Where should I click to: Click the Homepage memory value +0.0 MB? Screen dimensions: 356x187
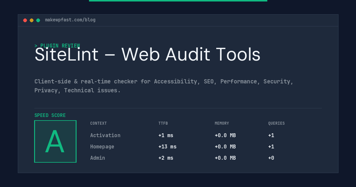225,147
